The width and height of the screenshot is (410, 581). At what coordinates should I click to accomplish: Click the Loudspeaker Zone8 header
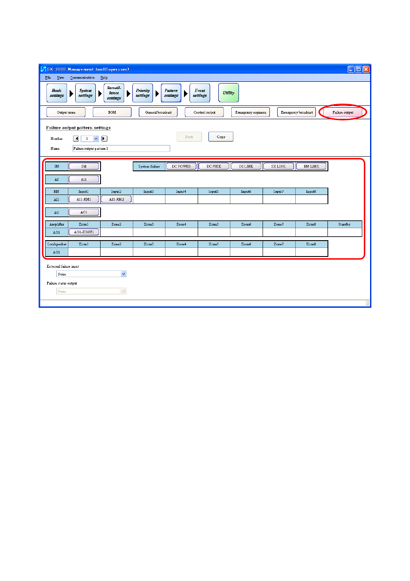tap(311, 244)
